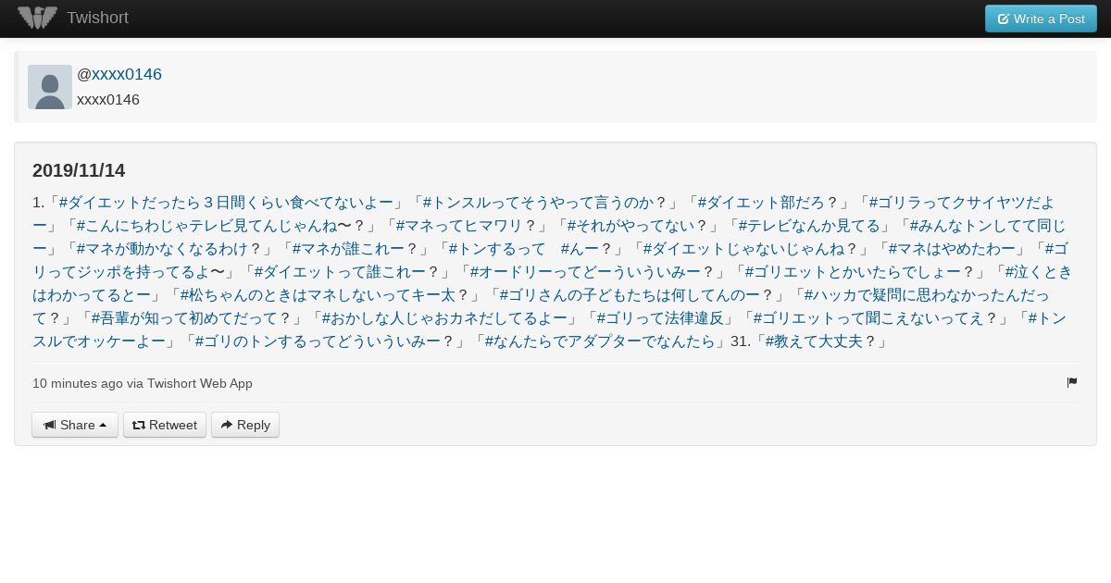This screenshot has width=1111, height=583.
Task: Open the Share dropdown
Action: (x=75, y=425)
